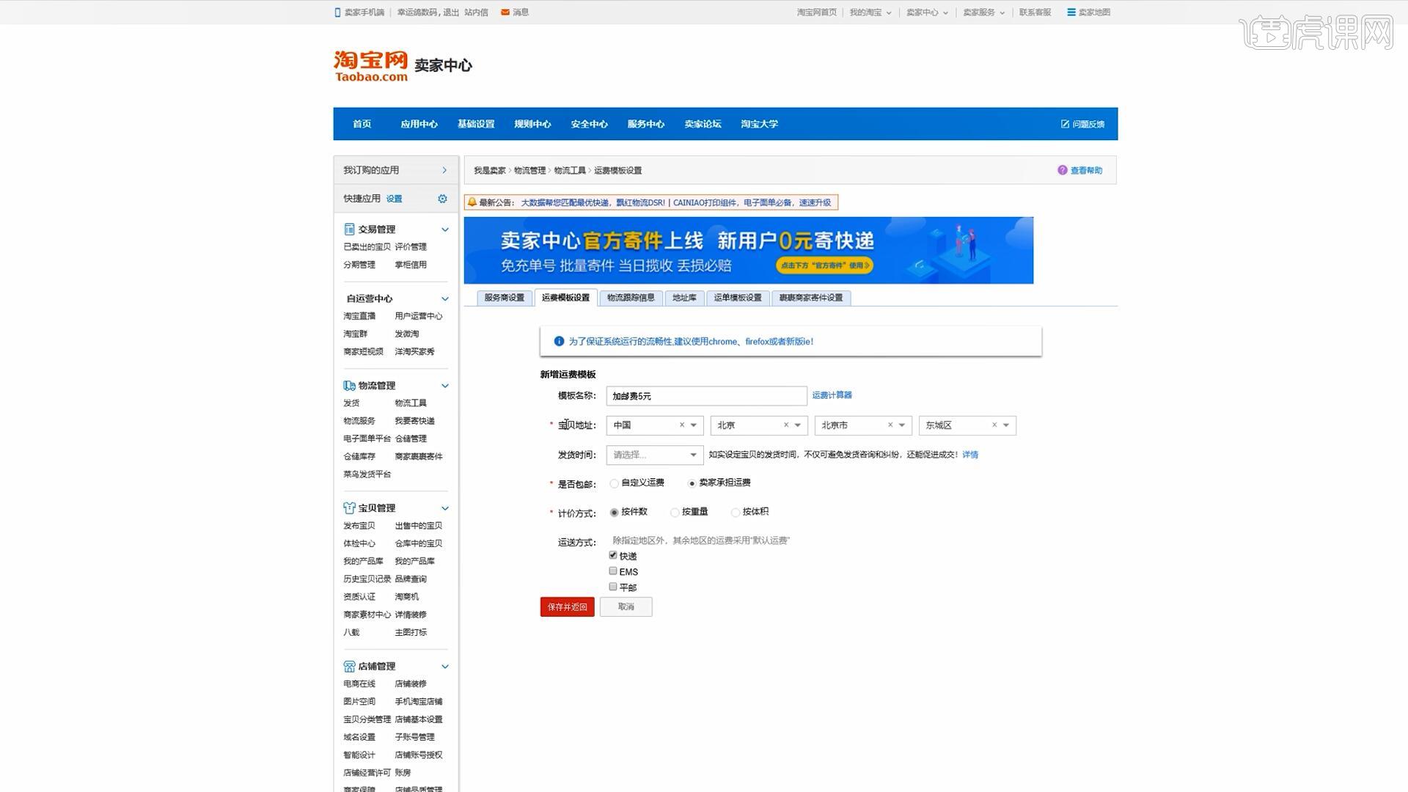Click the announcement bell icon

tap(472, 202)
